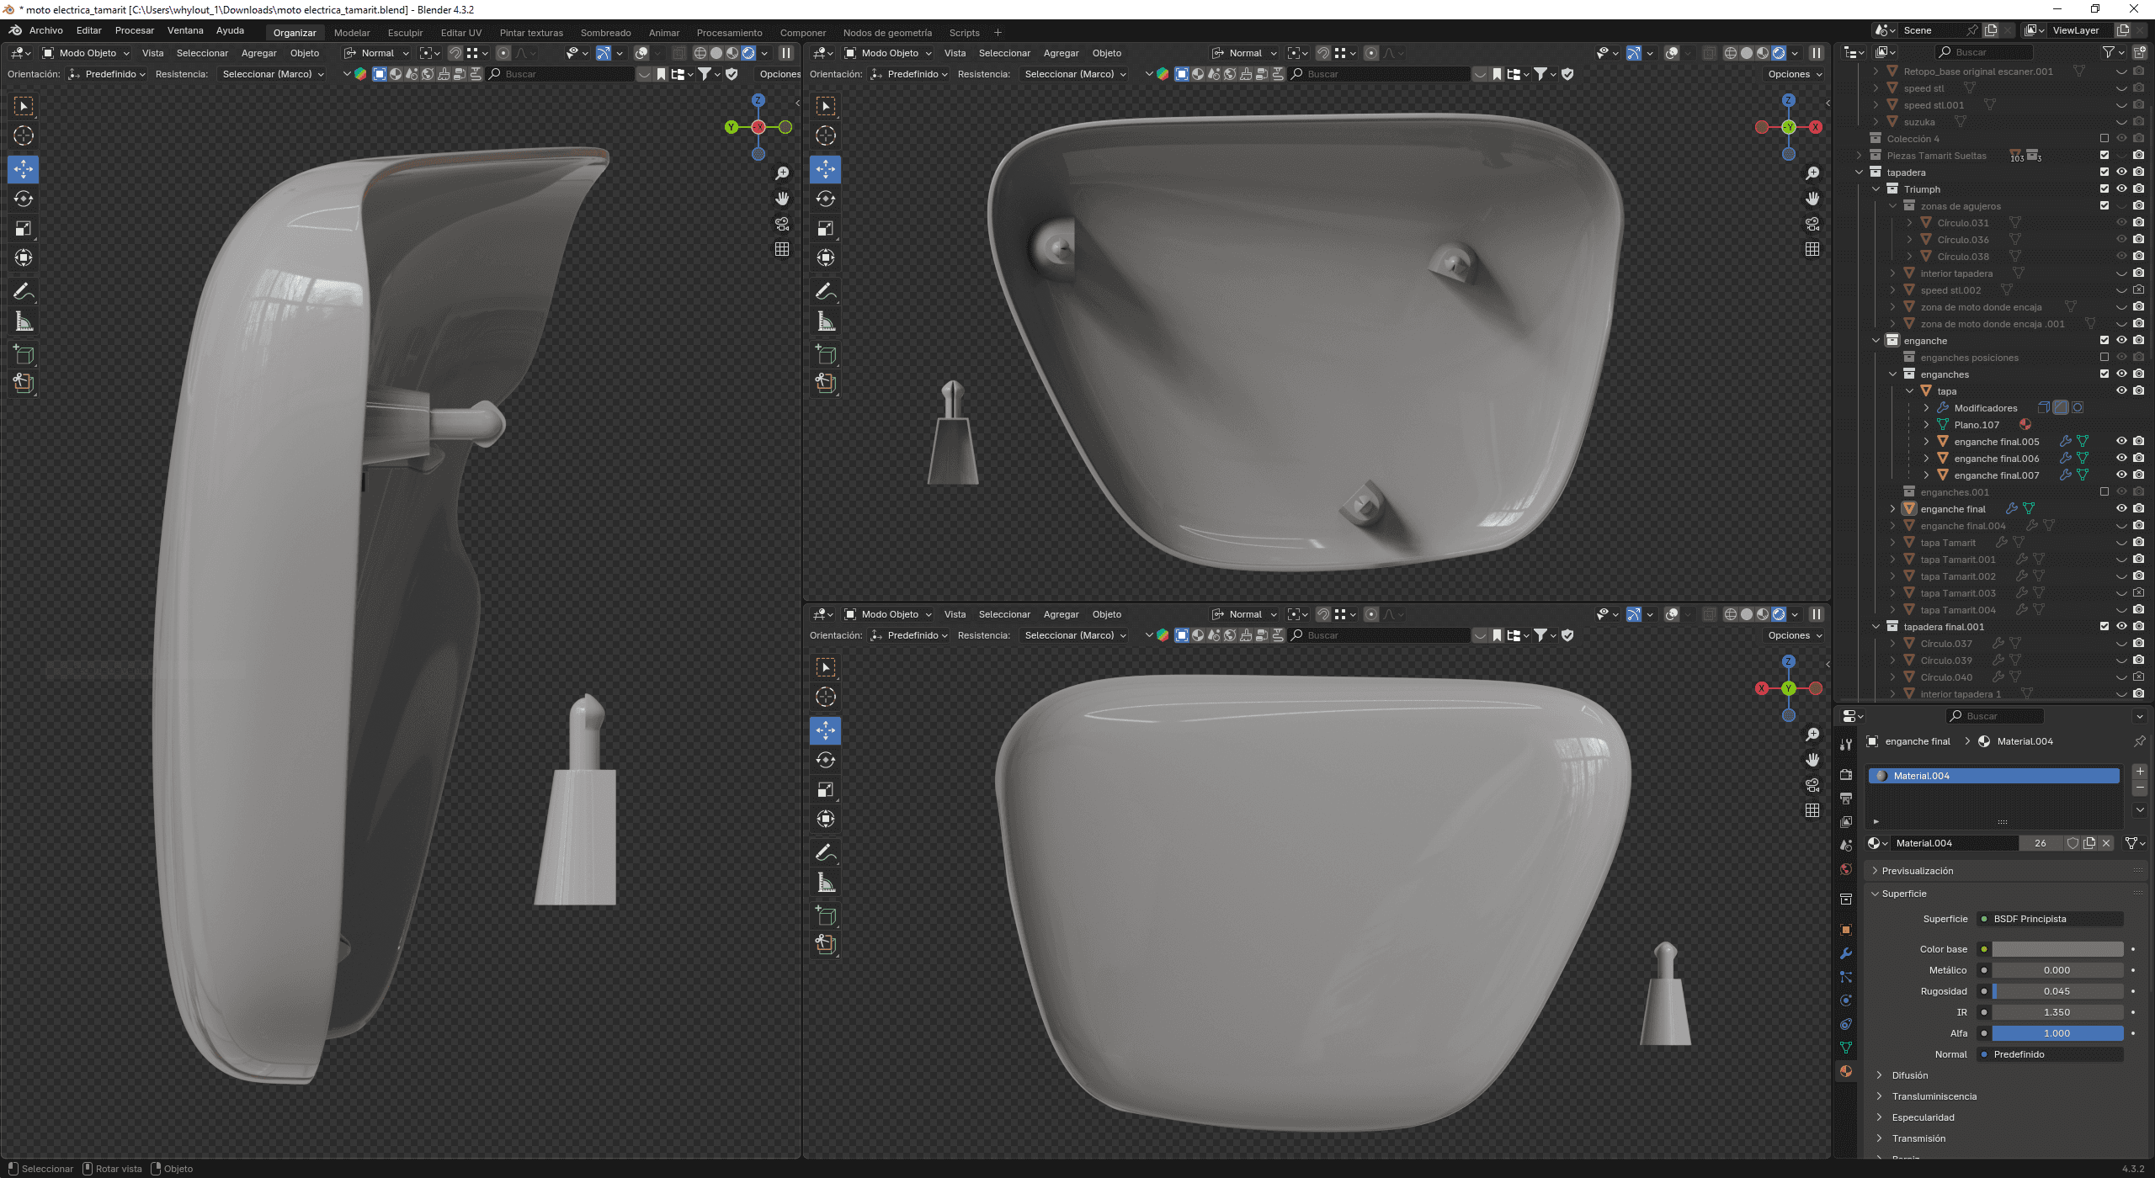
Task: Collapse the enganche collection in outliner
Action: tap(1876, 341)
